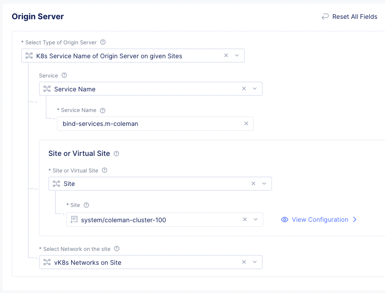
Task: Click help icon beside Select Network on the site
Action: 117,249
